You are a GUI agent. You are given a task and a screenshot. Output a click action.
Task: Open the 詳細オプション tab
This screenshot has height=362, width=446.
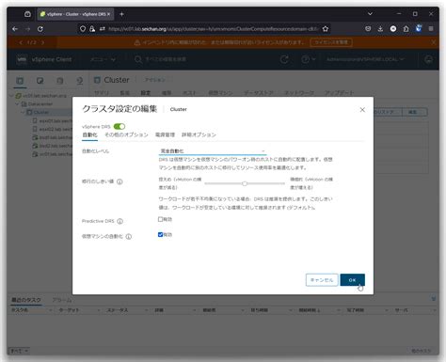coord(199,134)
